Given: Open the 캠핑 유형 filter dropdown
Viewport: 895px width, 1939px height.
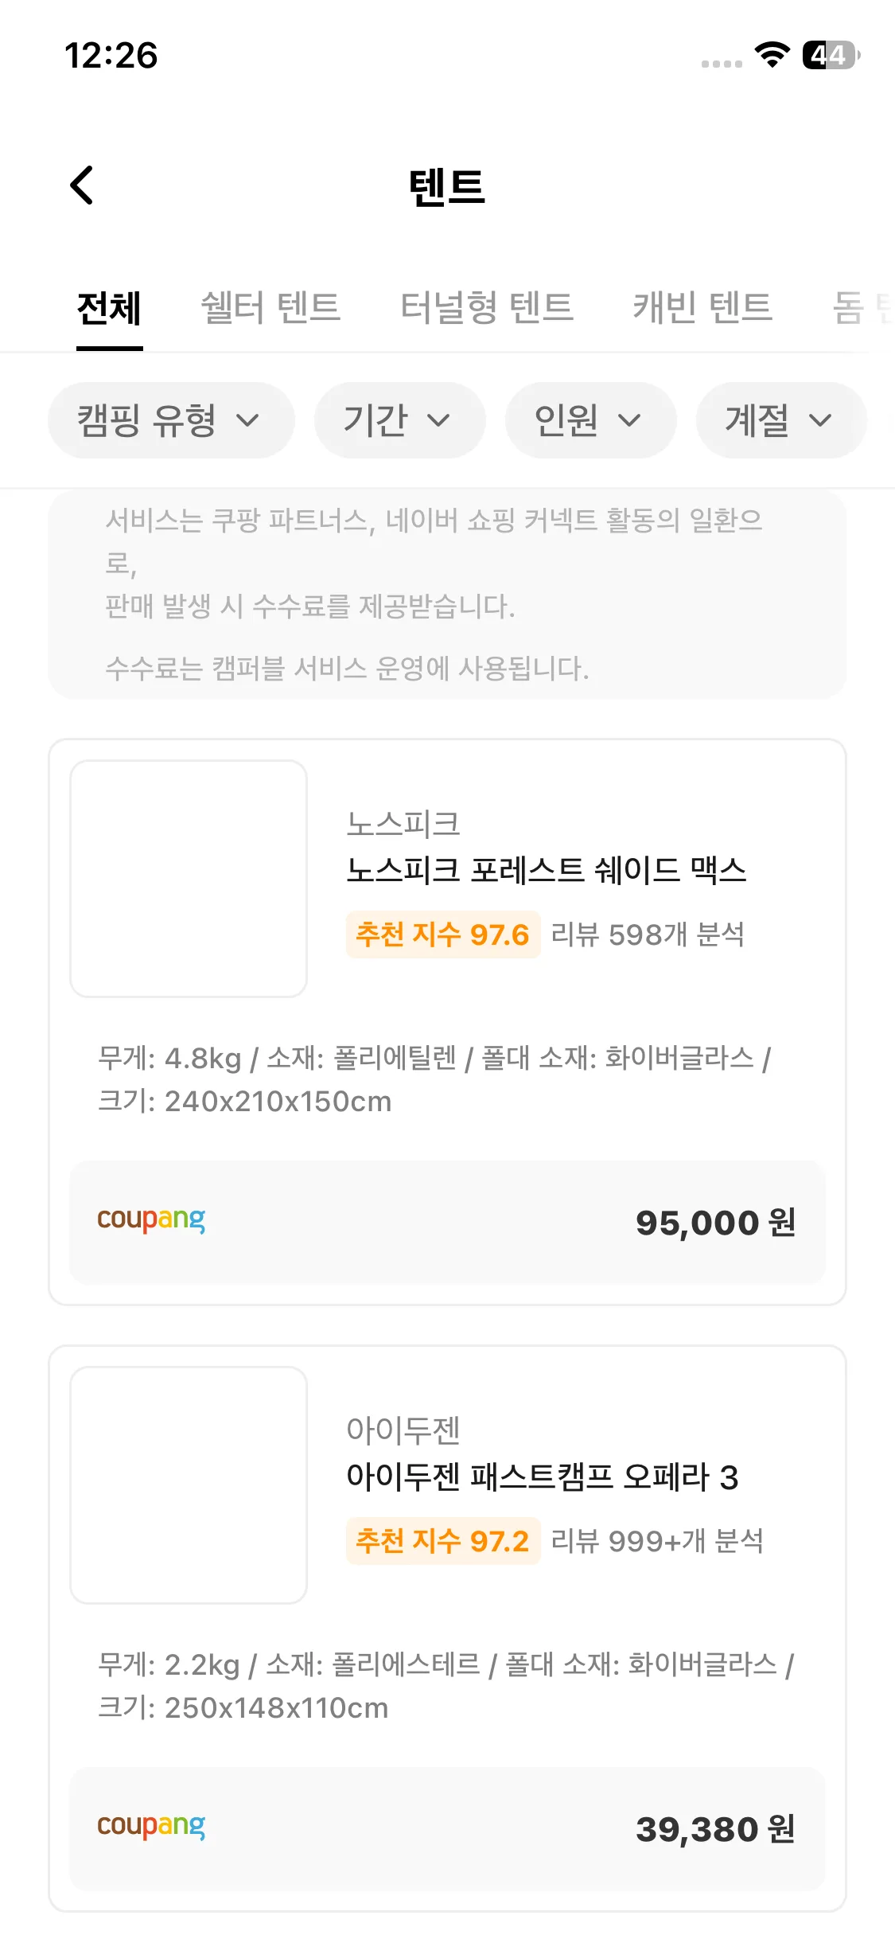Looking at the screenshot, I should pyautogui.click(x=170, y=420).
